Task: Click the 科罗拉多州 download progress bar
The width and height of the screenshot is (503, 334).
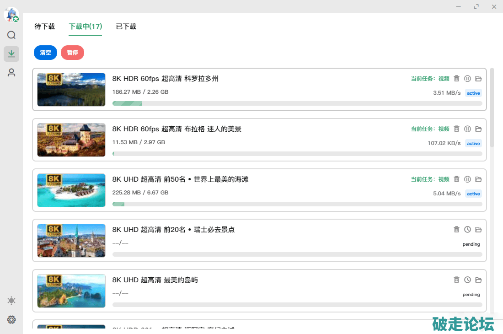Action: point(297,103)
